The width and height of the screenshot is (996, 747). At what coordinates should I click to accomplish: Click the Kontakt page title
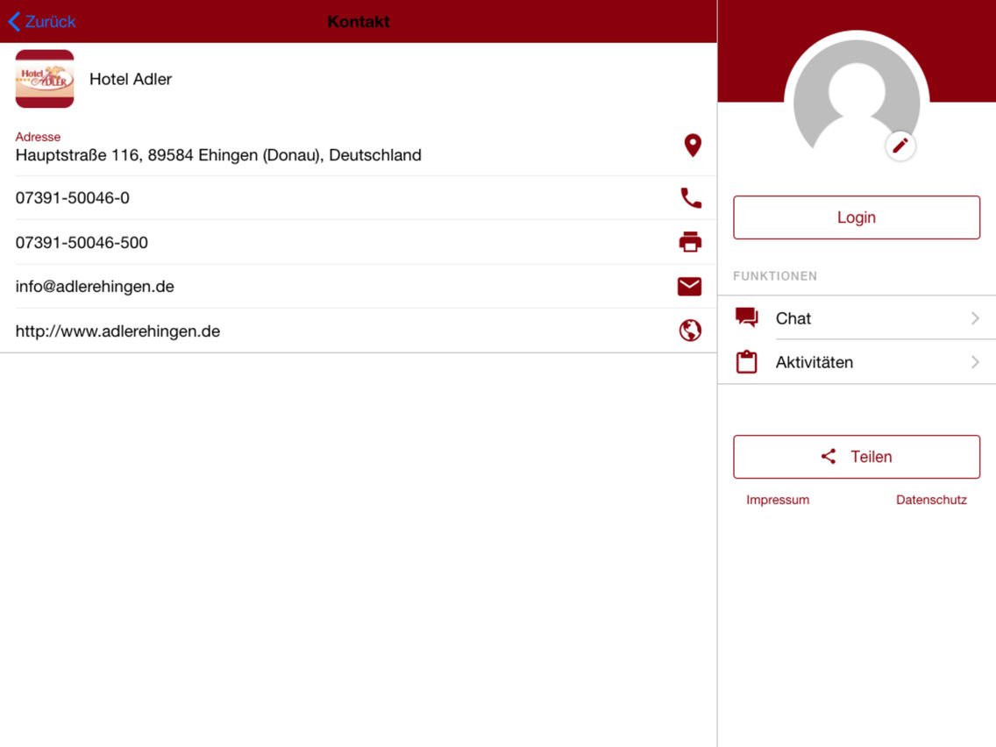tap(359, 22)
